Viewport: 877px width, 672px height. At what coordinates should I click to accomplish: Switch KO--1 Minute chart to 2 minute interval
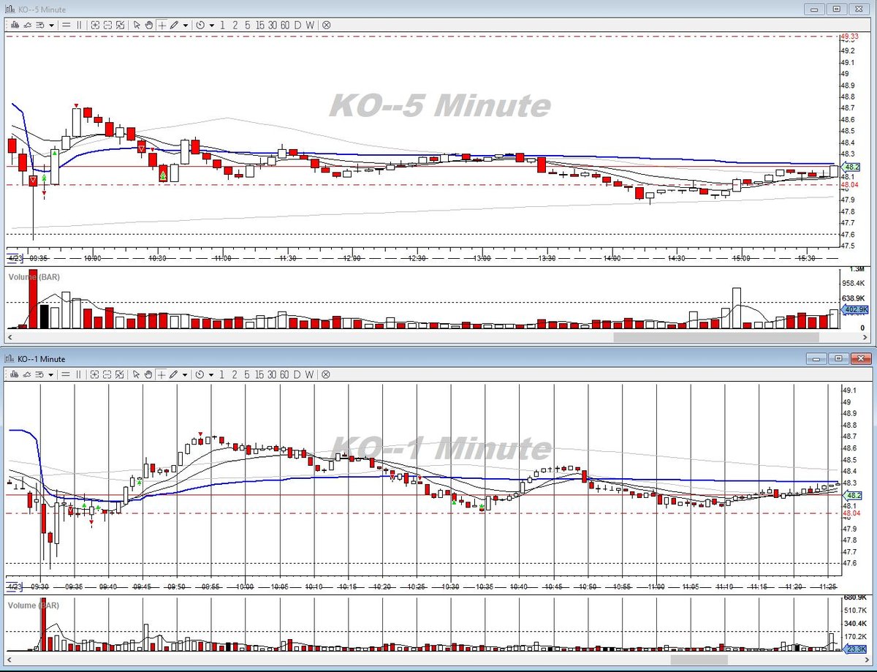(235, 374)
